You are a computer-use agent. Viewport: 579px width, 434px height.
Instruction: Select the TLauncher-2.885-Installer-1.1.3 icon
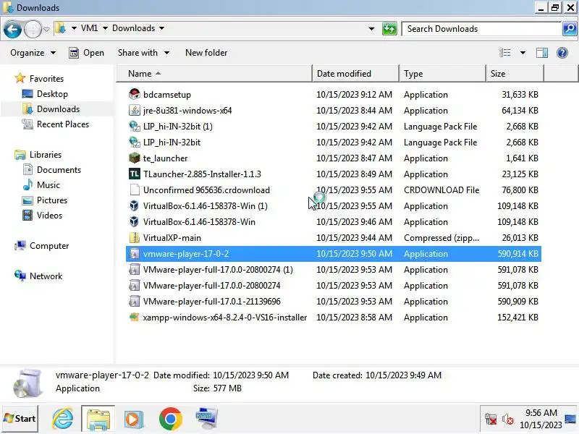[x=135, y=174]
